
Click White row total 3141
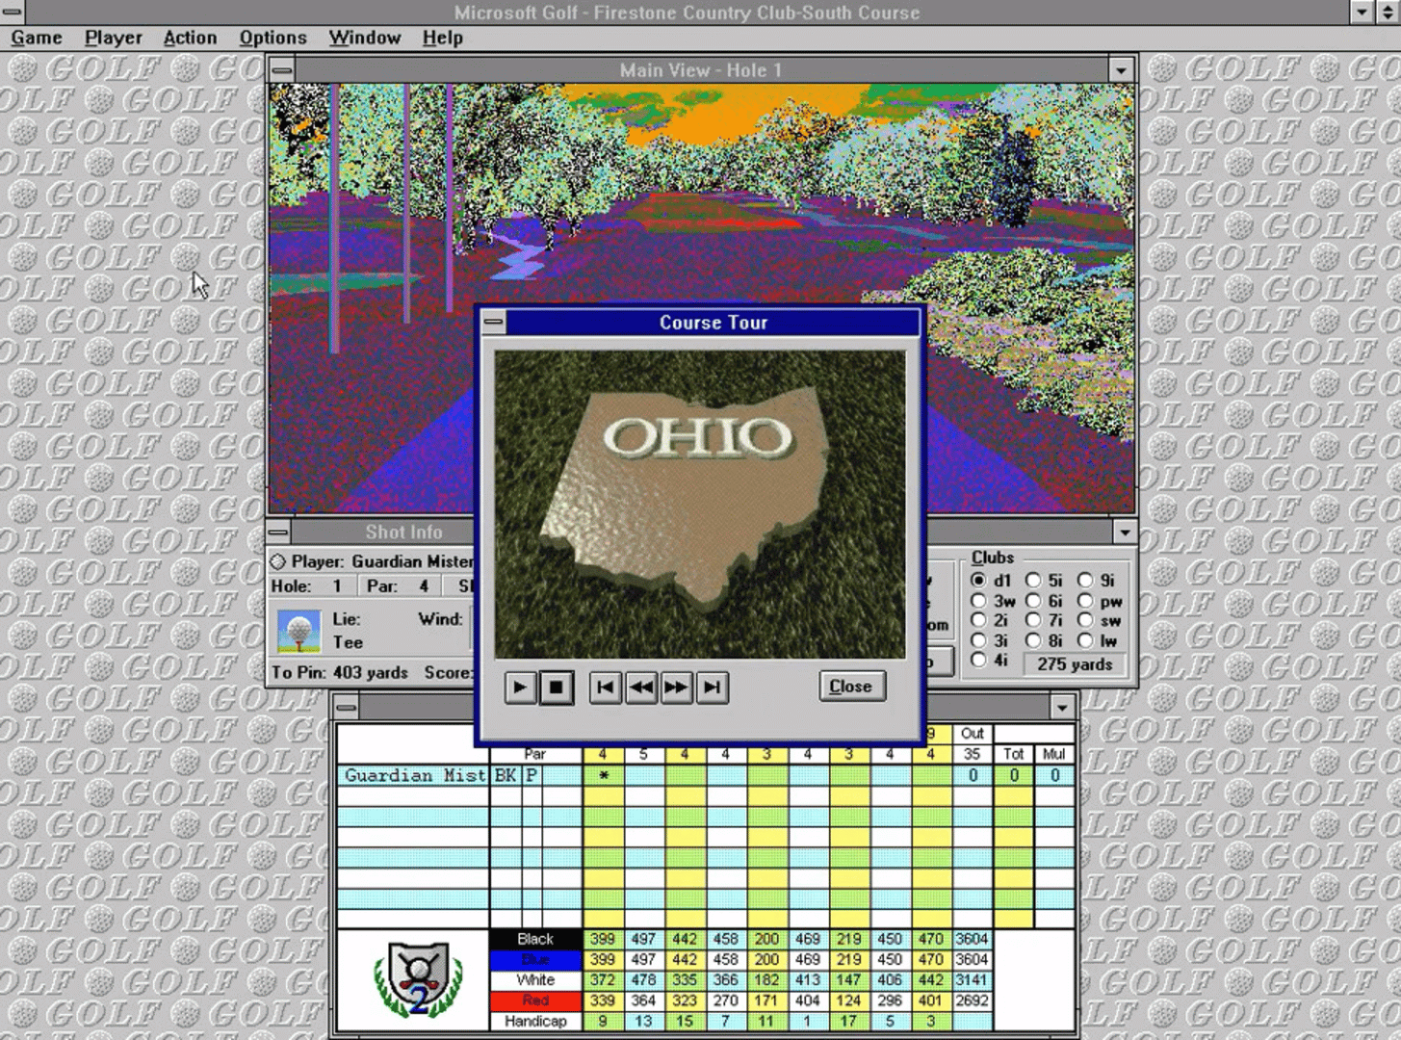coord(972,980)
